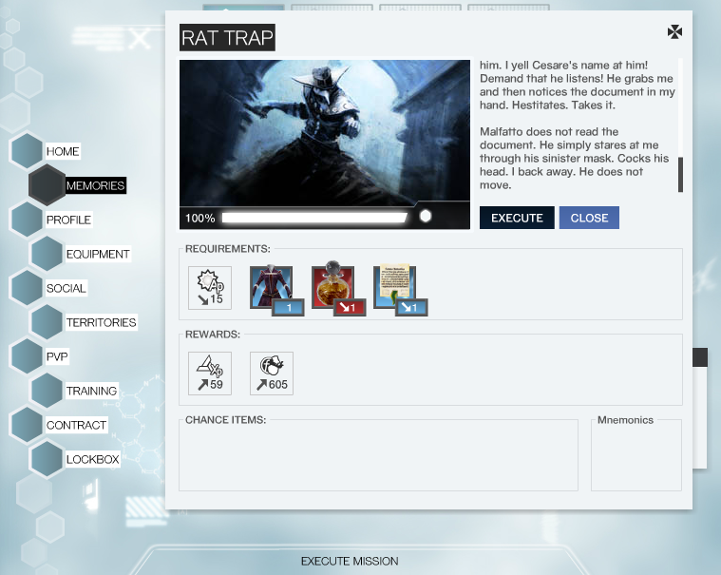Click the Mnemonics box
721x575 pixels.
coord(636,454)
